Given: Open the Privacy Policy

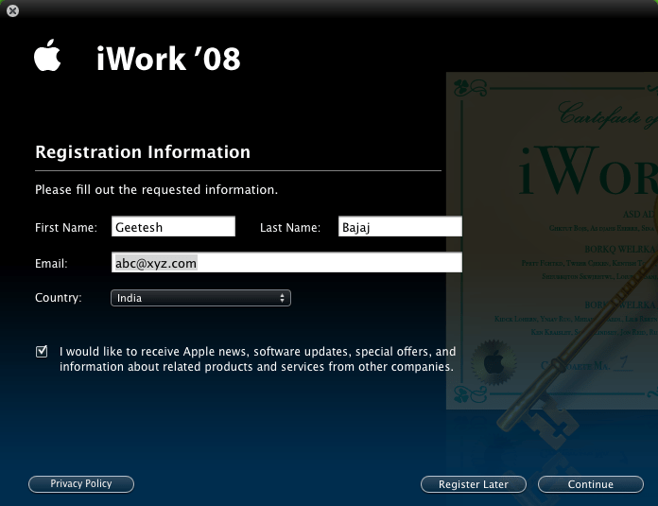Looking at the screenshot, I should pyautogui.click(x=81, y=483).
